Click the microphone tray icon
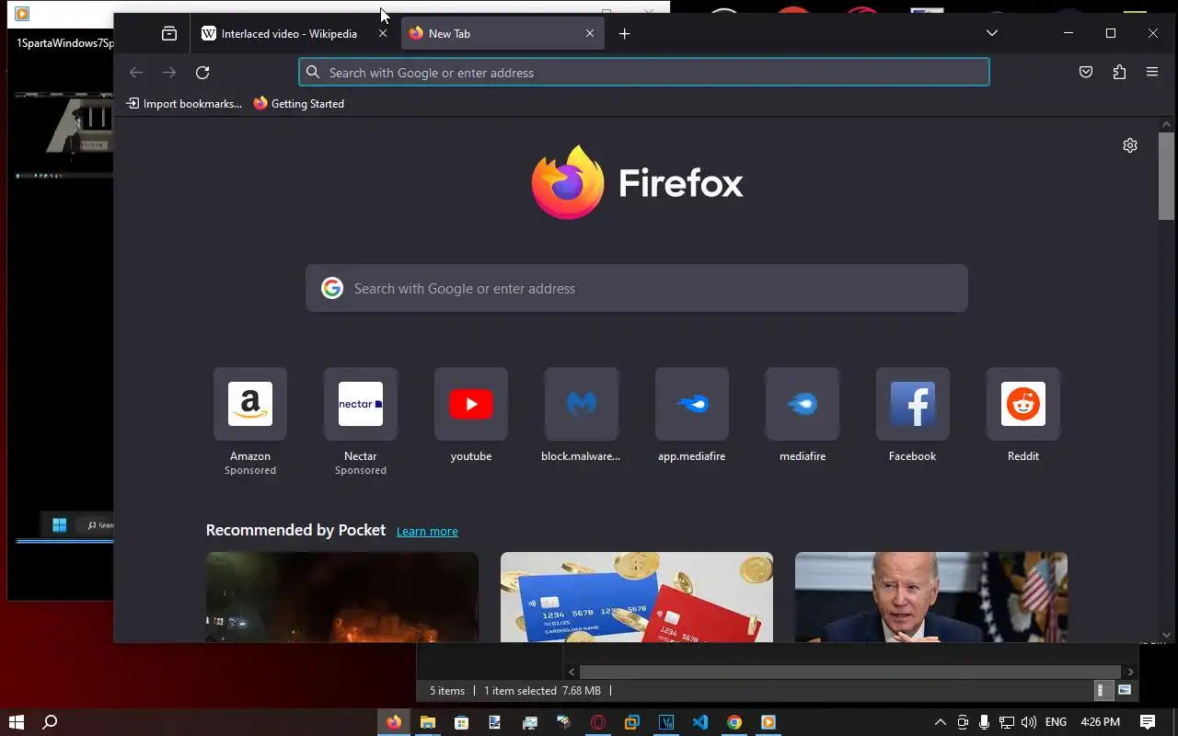Viewport: 1178px width, 736px height. point(985,722)
